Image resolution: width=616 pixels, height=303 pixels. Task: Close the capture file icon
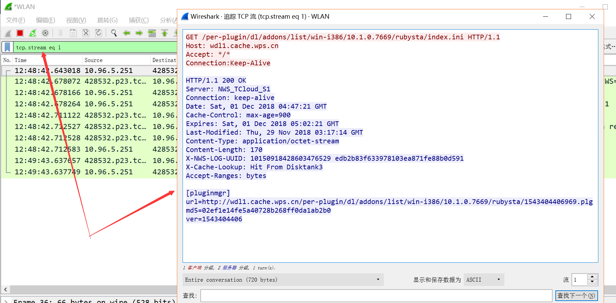(x=86, y=33)
